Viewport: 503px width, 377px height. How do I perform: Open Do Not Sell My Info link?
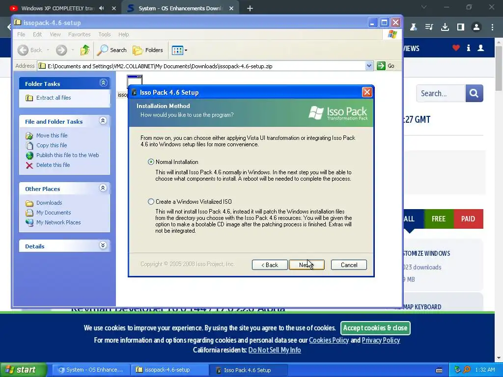(x=275, y=350)
